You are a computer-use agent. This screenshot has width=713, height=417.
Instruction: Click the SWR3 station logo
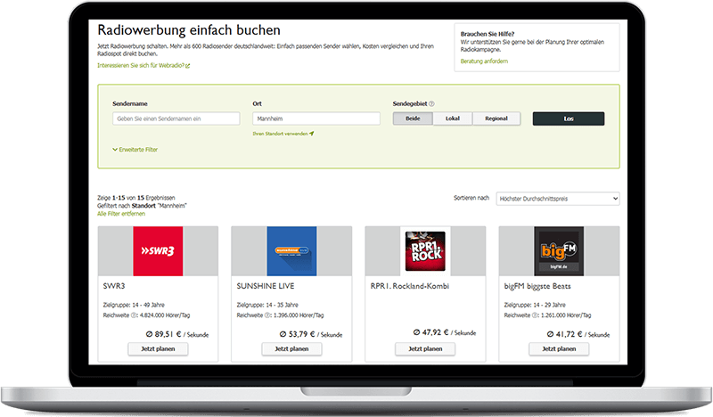point(158,251)
